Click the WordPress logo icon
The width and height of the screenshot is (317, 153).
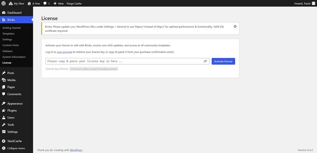point(3,3)
